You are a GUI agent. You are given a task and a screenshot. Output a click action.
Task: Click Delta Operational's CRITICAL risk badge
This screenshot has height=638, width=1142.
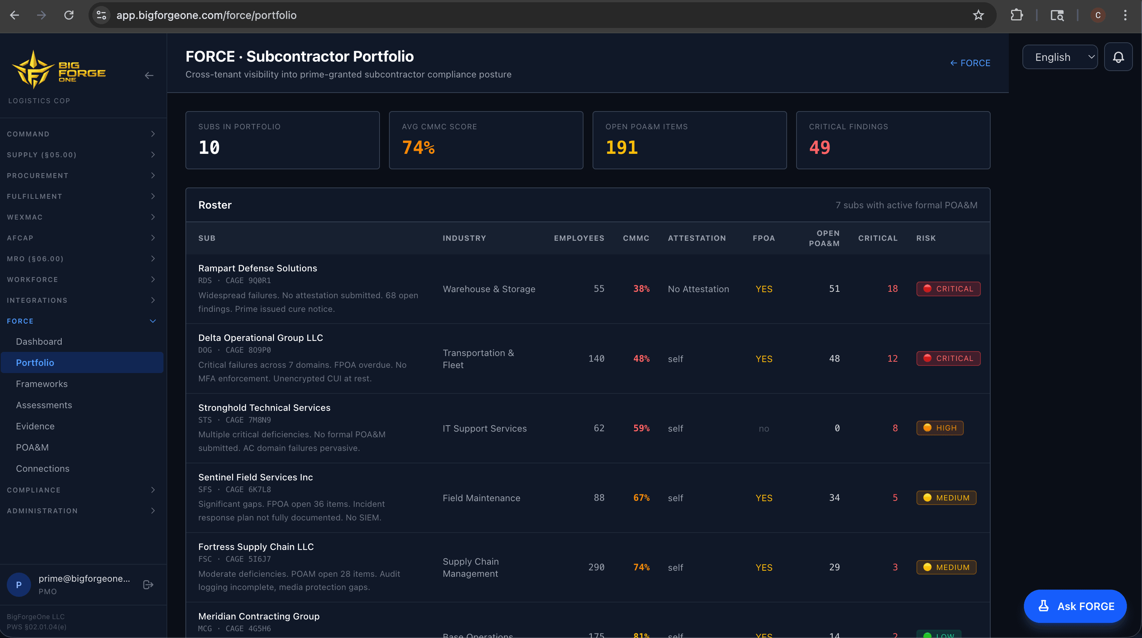948,358
